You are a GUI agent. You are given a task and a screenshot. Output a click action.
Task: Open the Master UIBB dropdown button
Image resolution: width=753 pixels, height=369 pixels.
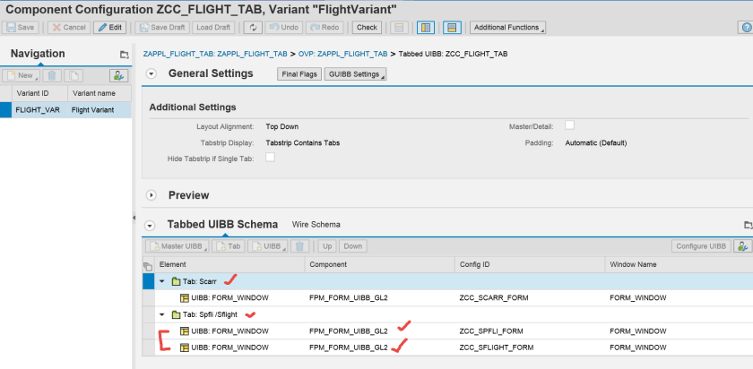pyautogui.click(x=177, y=246)
